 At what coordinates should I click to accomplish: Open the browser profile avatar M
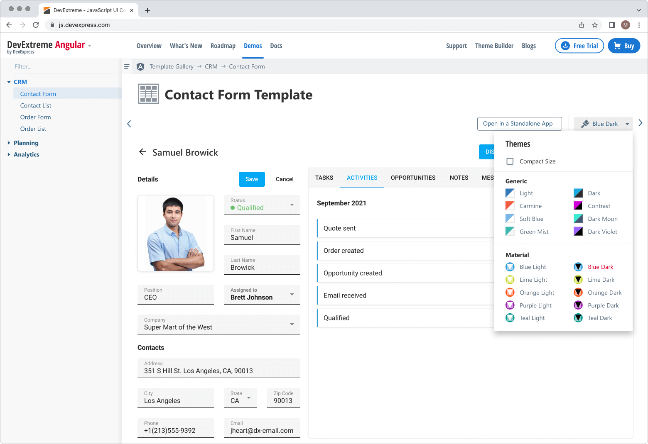(x=626, y=25)
